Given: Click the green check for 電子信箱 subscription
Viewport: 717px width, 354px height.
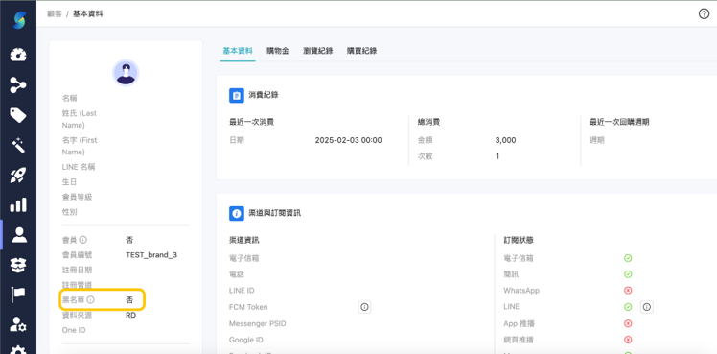Looking at the screenshot, I should point(628,258).
